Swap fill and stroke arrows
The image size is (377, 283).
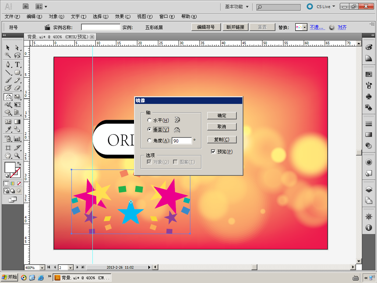(x=19, y=164)
